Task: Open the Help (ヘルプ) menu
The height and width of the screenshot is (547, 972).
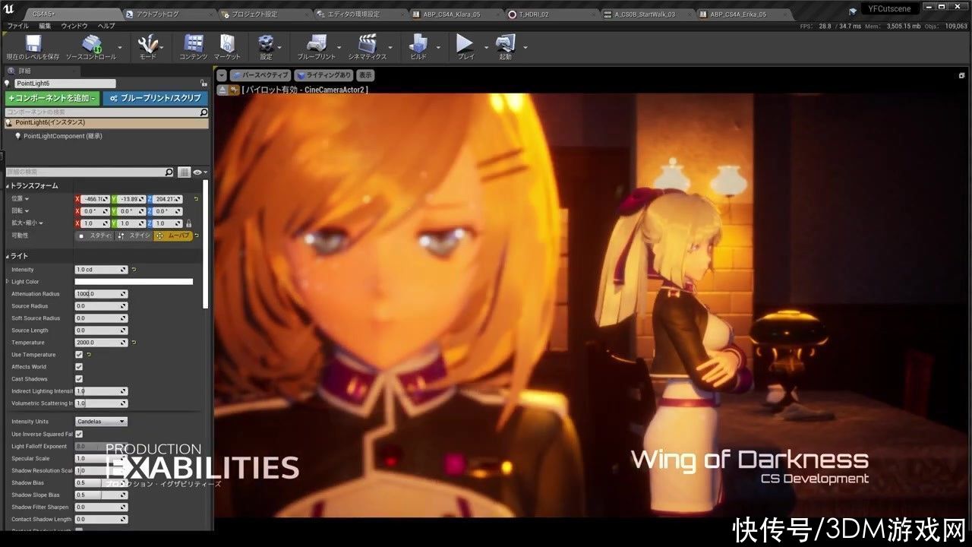Action: (x=106, y=26)
